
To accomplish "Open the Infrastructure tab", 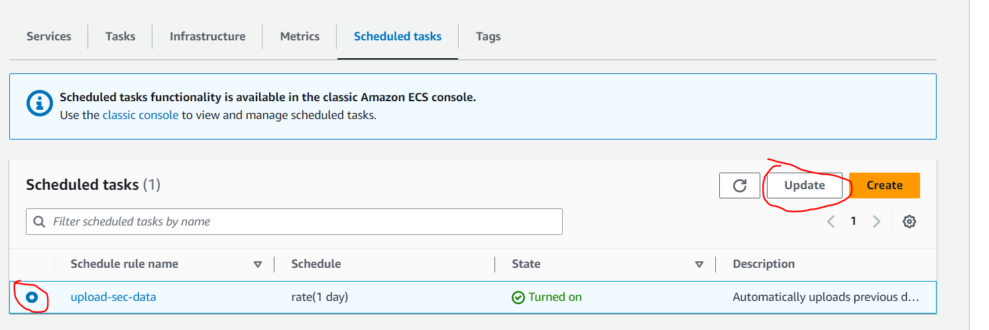I will click(x=207, y=36).
